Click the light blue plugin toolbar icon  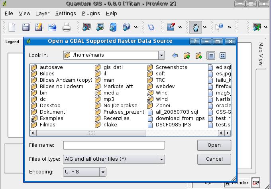pos(151,27)
